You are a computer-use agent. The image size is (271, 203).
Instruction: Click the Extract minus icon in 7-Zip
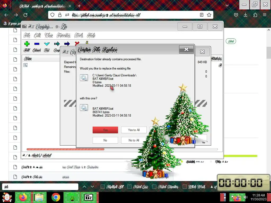(x=37, y=44)
